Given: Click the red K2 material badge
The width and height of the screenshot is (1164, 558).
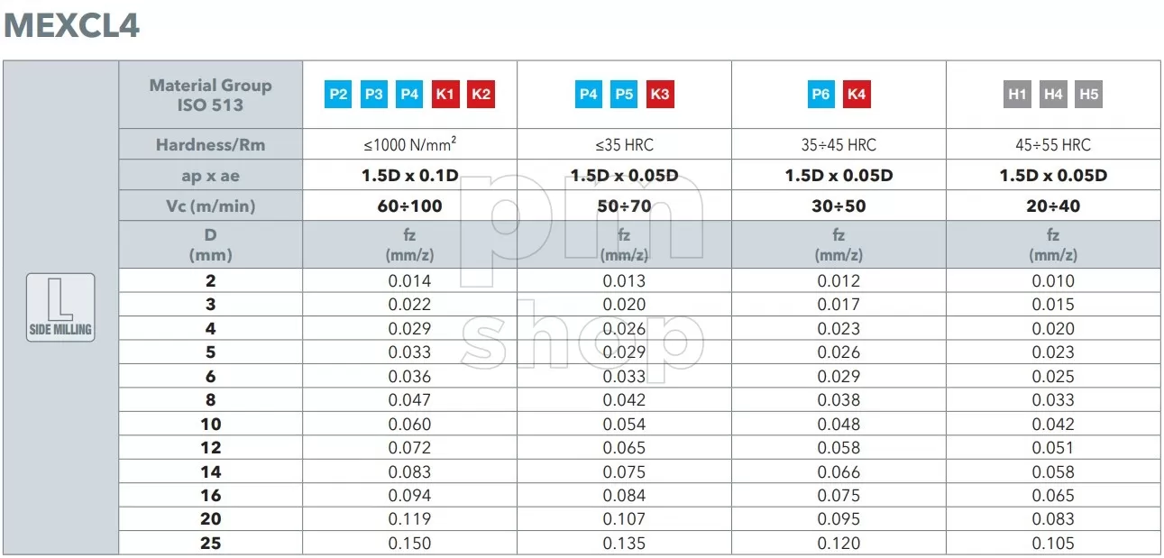Looking at the screenshot, I should (x=481, y=94).
